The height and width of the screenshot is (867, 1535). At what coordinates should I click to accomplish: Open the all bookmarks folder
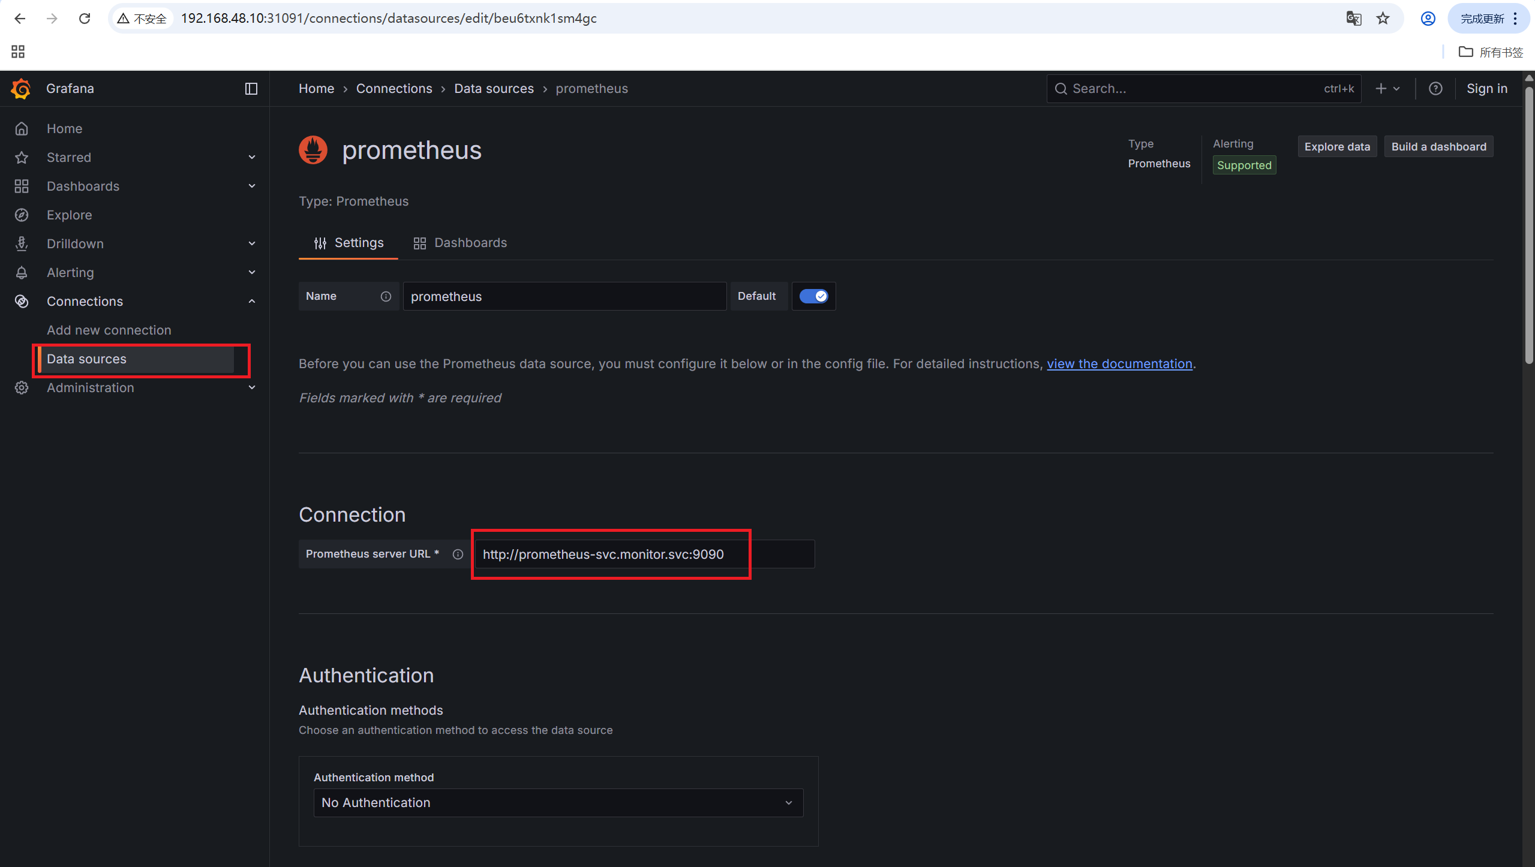pyautogui.click(x=1490, y=52)
